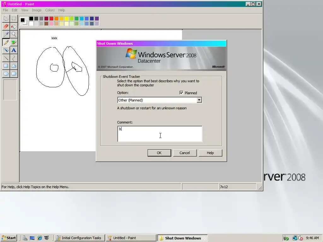
Task: Pick the Eraser tool in Paint
Action: 6,26
